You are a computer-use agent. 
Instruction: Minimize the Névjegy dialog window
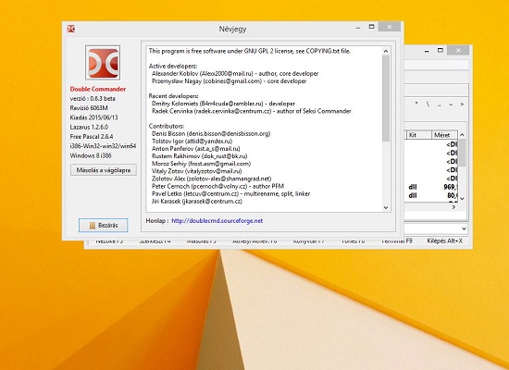click(358, 29)
